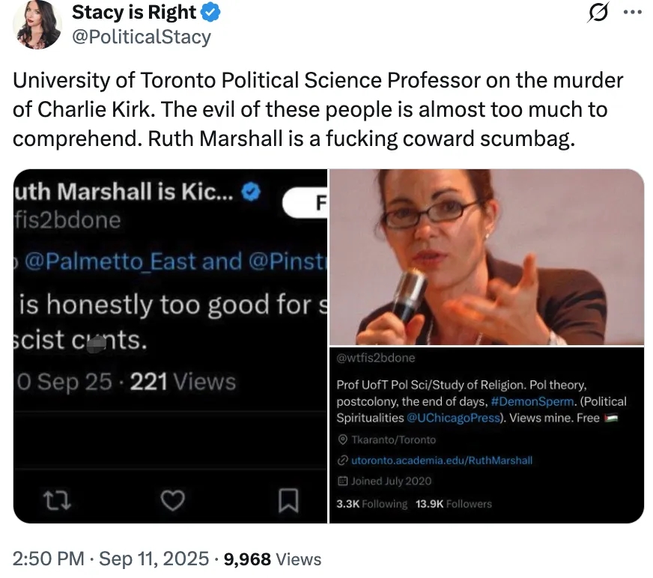Image resolution: width=653 pixels, height=578 pixels.
Task: Open the three-dot more options menu
Action: click(633, 14)
